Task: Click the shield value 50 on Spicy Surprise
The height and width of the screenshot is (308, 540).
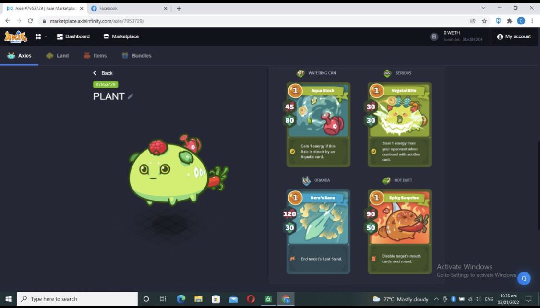Action: click(x=371, y=228)
